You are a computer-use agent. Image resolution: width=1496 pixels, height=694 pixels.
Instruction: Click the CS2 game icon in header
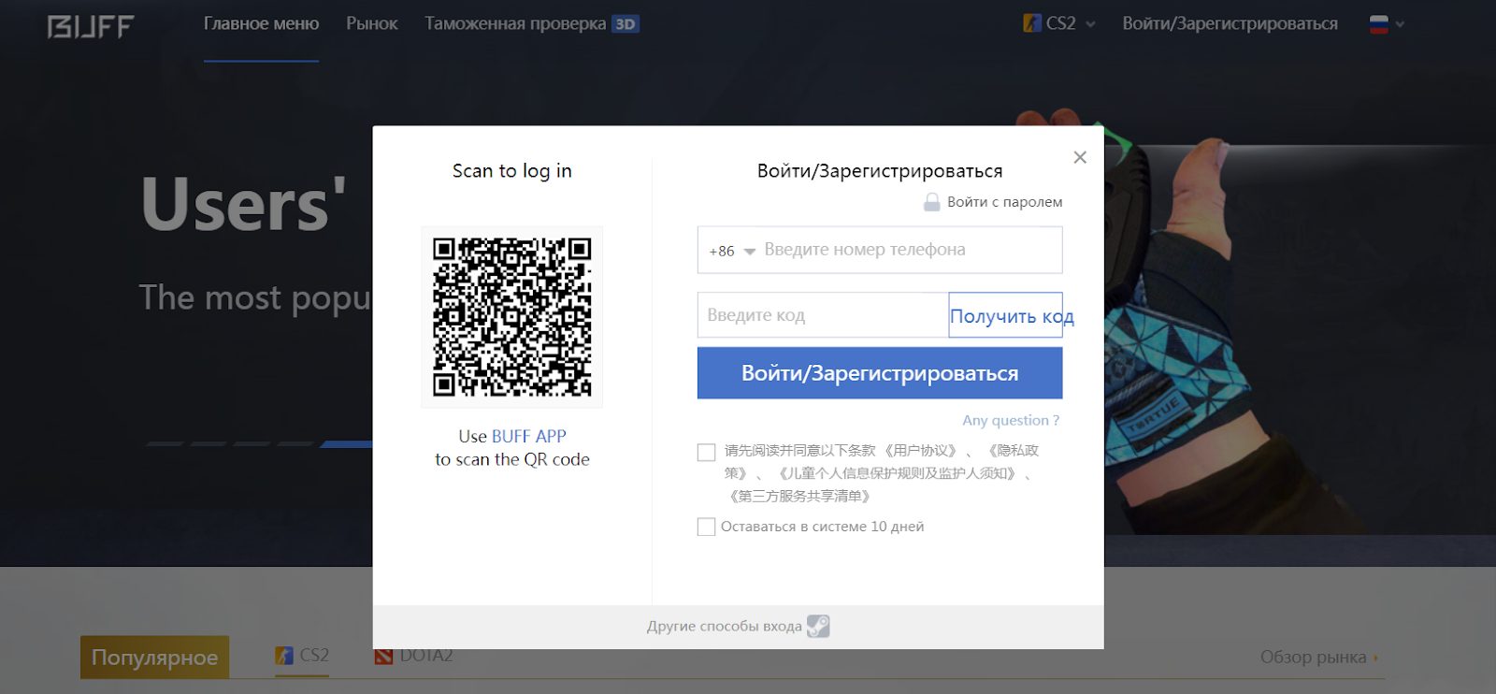1032,23
